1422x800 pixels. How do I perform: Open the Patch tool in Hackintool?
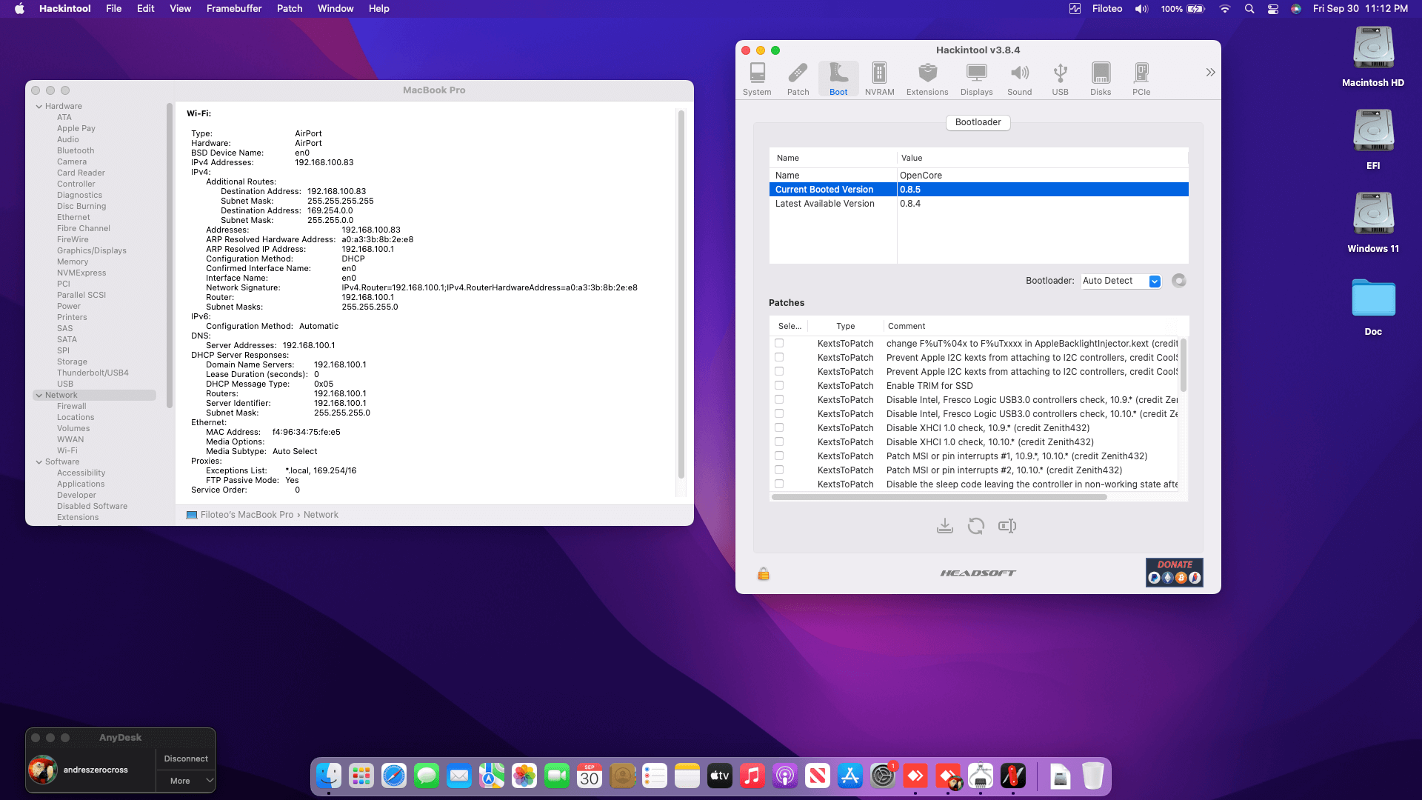click(x=798, y=79)
